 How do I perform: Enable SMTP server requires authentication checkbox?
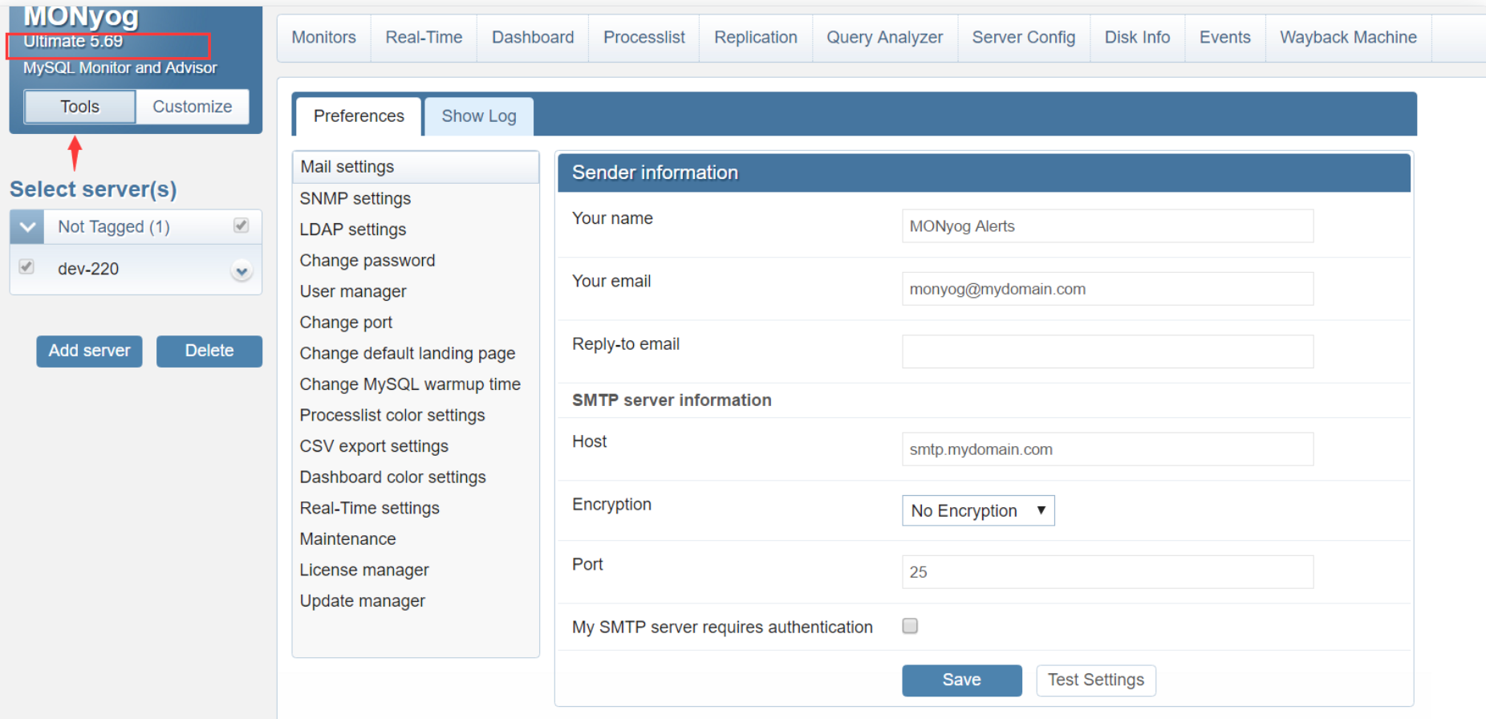point(910,626)
